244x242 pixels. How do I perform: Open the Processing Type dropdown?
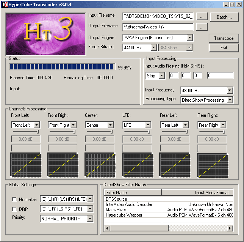coord(230,100)
